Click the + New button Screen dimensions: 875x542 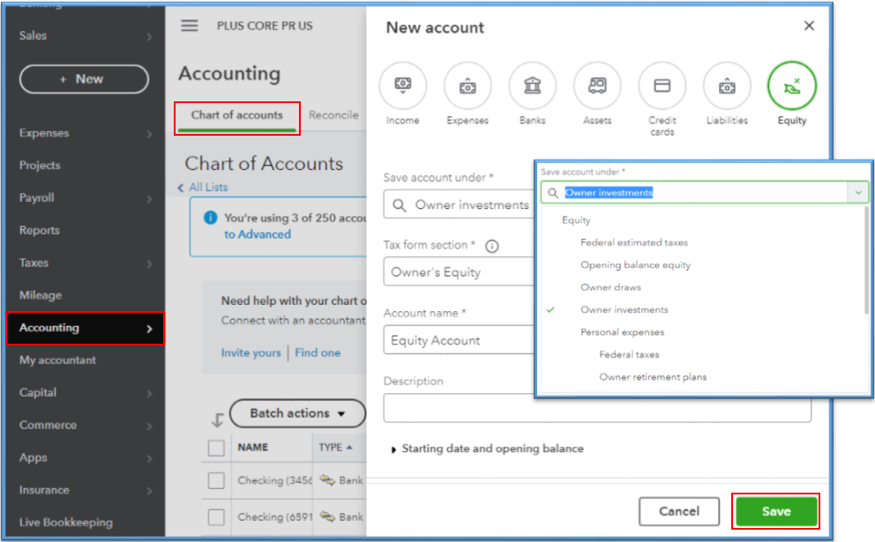85,79
